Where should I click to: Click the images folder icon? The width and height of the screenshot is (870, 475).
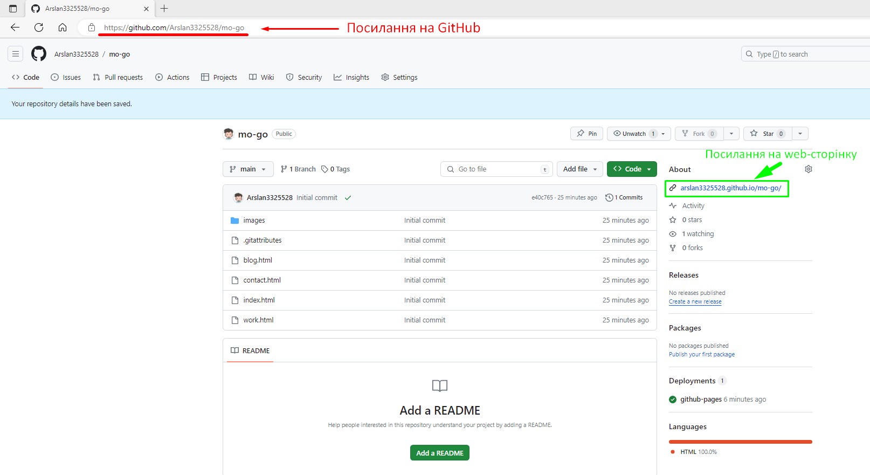pyautogui.click(x=234, y=221)
